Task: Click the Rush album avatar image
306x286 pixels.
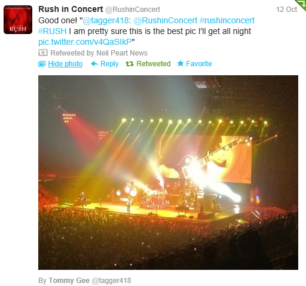Action: coord(18,20)
